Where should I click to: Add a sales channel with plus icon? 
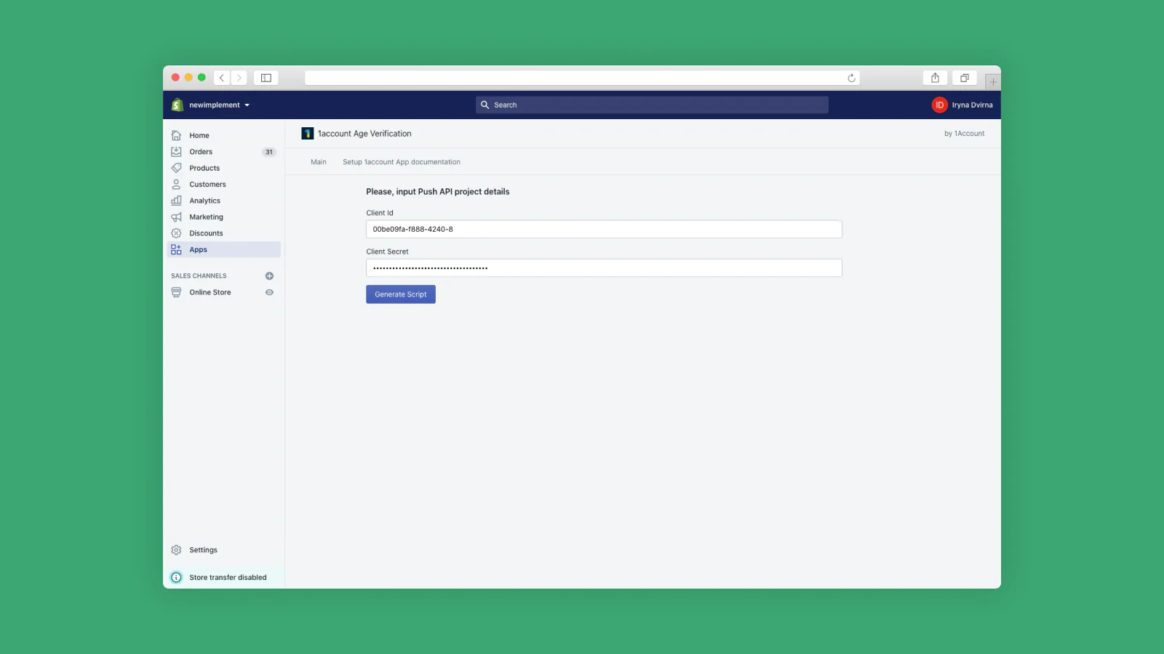(x=269, y=276)
